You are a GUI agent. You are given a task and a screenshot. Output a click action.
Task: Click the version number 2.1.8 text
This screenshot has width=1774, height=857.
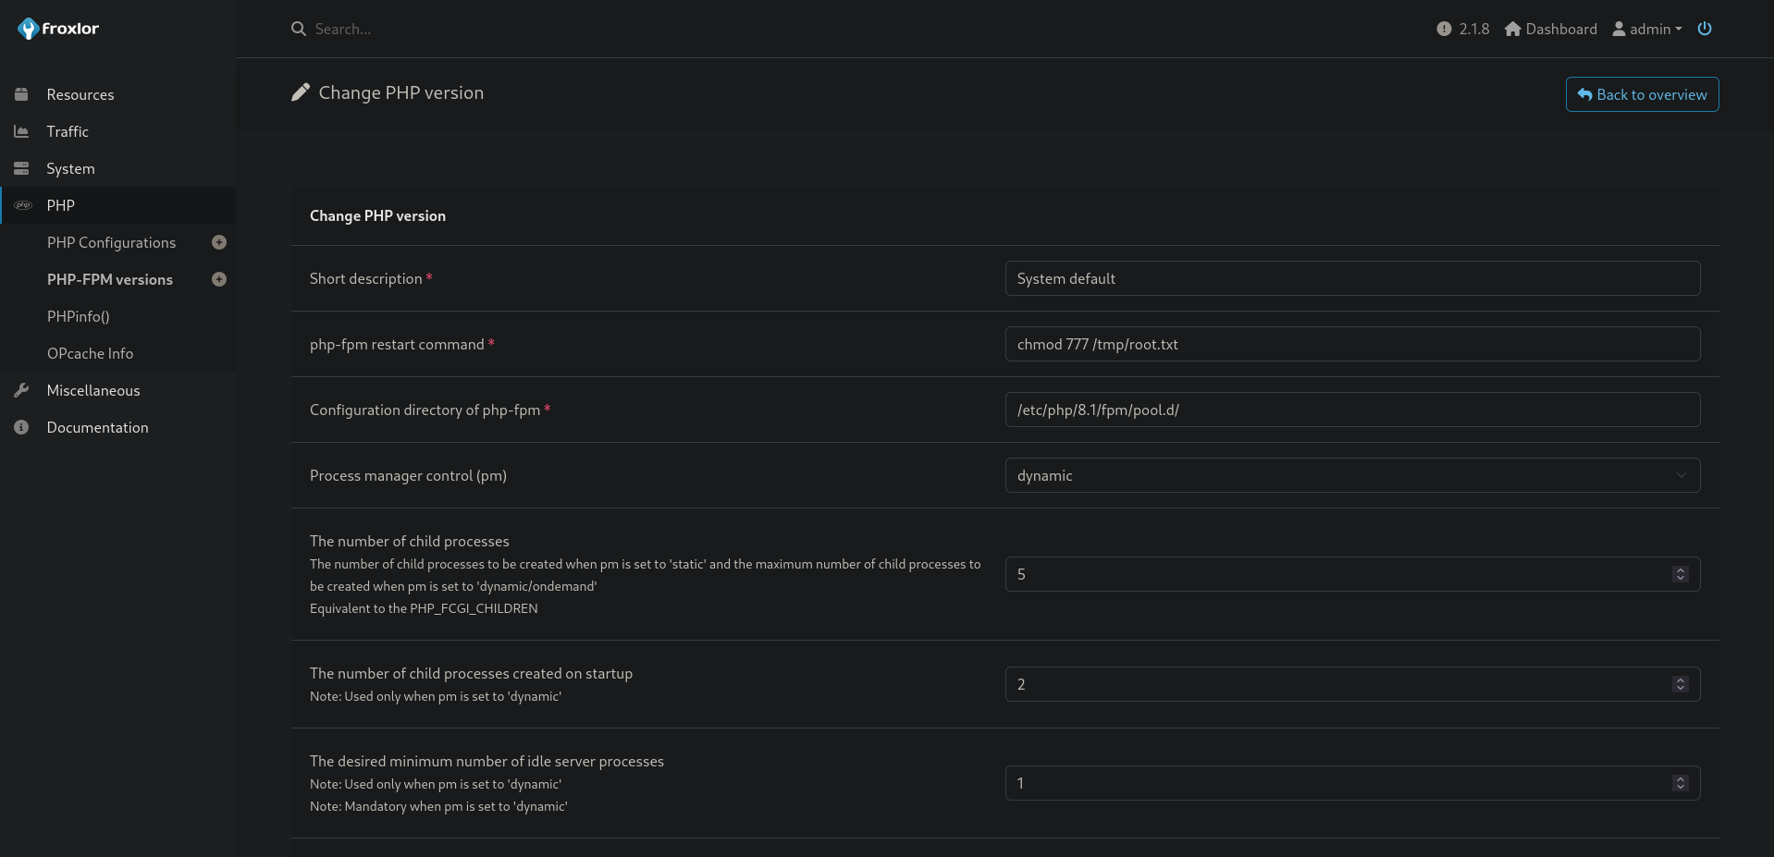(x=1474, y=29)
